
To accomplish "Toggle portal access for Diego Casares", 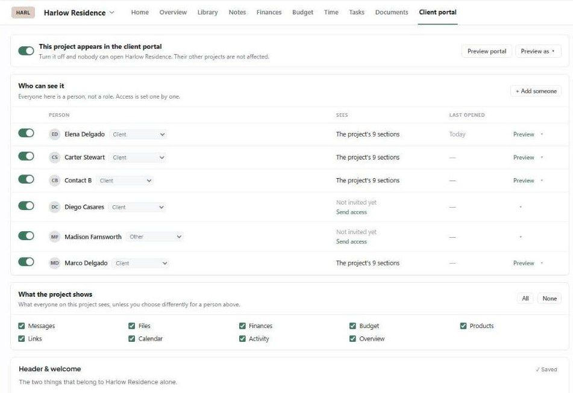I will (x=26, y=206).
